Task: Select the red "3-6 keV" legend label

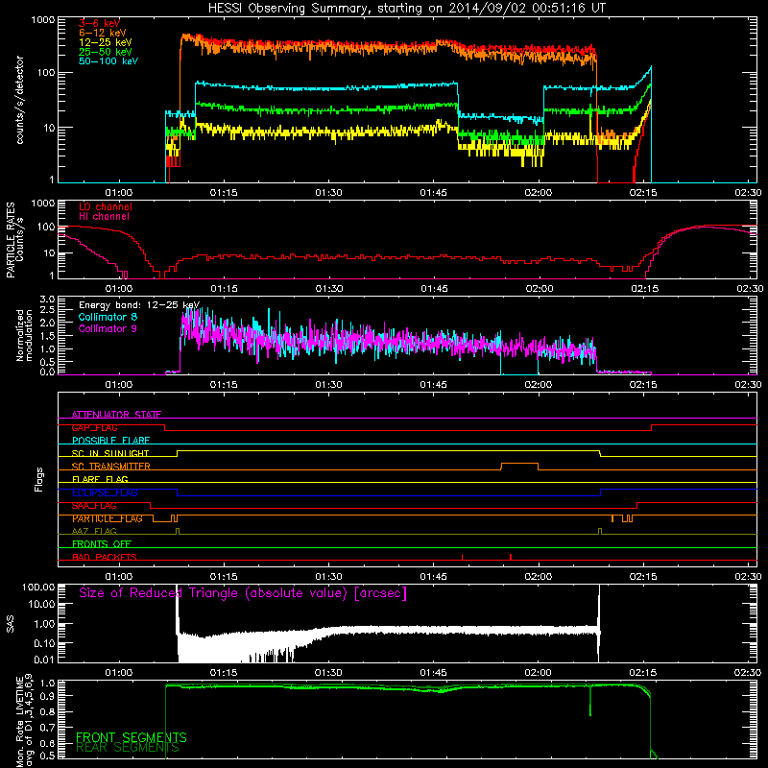Action: (100, 23)
